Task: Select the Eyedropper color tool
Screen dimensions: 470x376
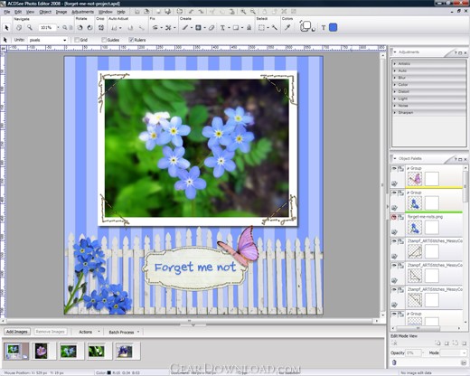Action: pyautogui.click(x=287, y=28)
